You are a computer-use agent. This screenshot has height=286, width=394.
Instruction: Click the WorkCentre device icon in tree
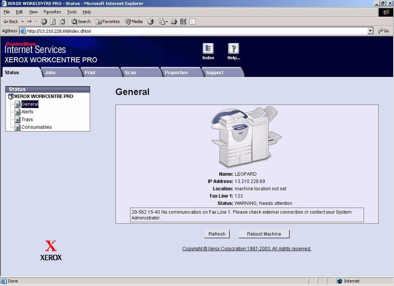click(x=11, y=96)
